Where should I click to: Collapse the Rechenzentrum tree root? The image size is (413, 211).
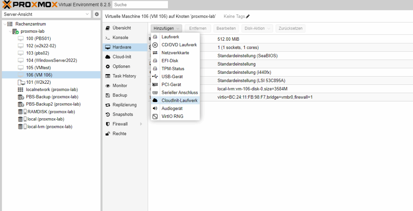[5, 24]
